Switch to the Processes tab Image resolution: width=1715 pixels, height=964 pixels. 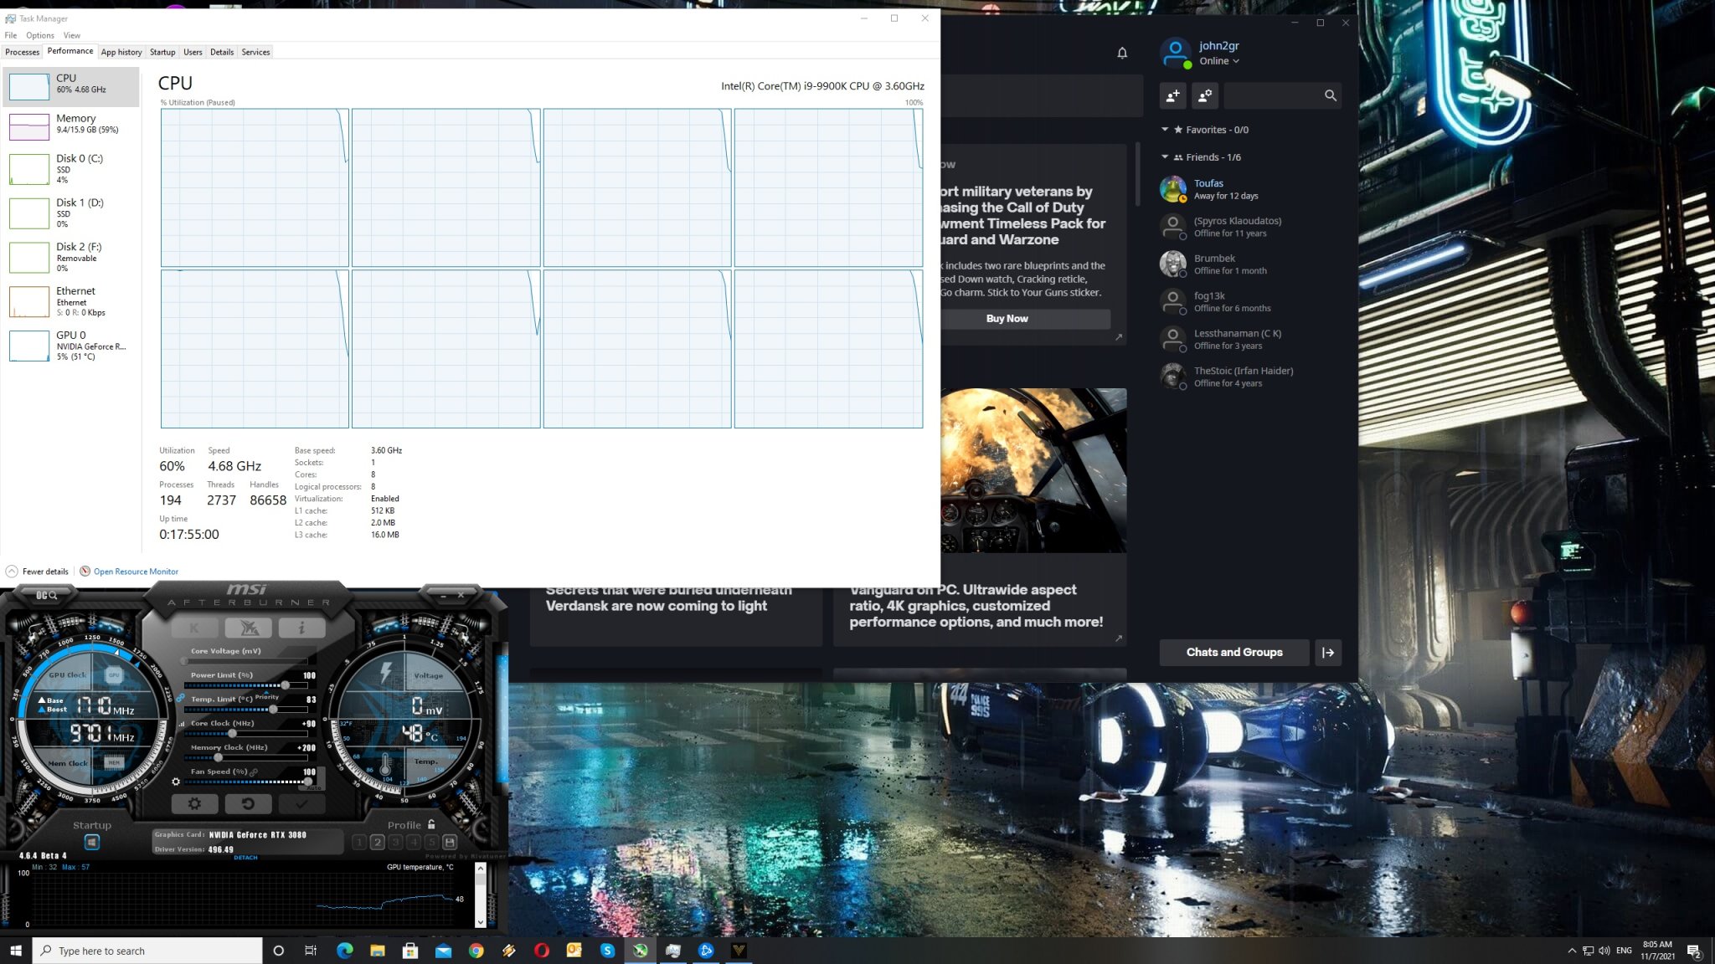click(22, 51)
